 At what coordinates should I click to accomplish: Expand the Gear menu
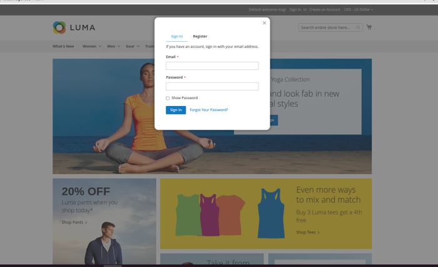133,46
